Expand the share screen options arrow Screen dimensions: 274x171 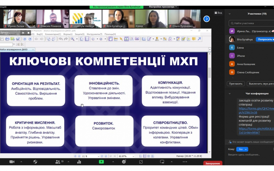click(x=113, y=162)
